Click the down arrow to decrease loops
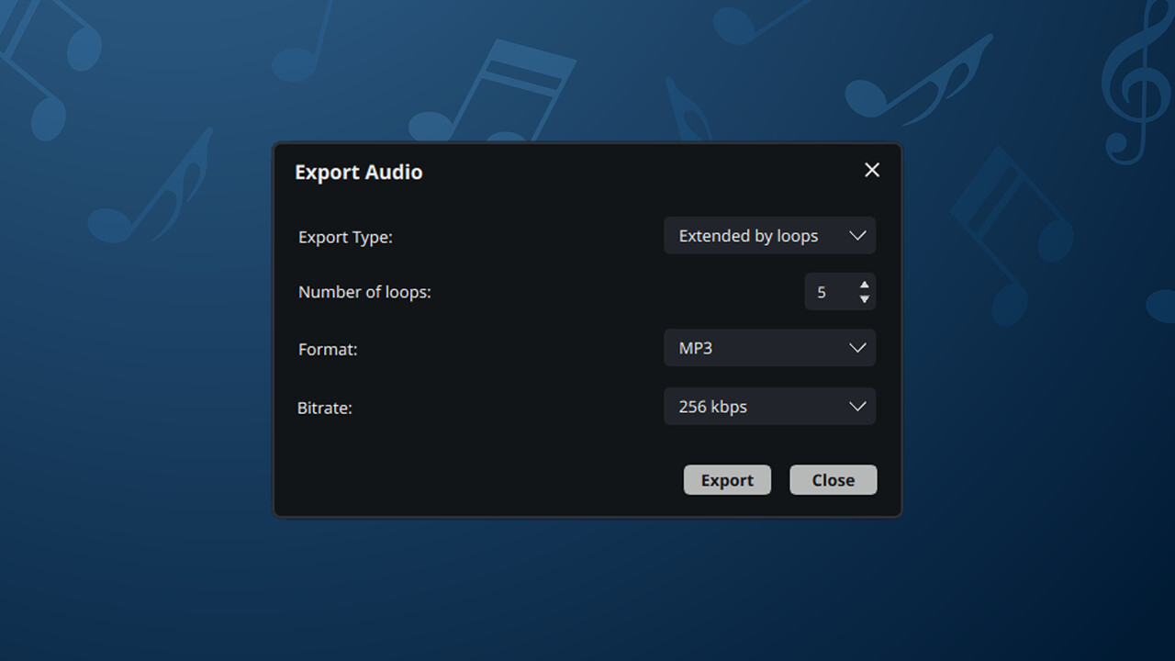Image resolution: width=1175 pixels, height=661 pixels. tap(864, 298)
